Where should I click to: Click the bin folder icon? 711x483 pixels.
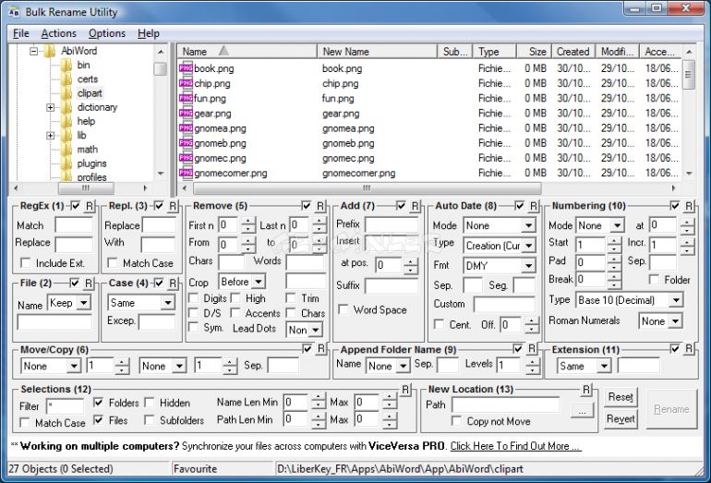point(66,65)
